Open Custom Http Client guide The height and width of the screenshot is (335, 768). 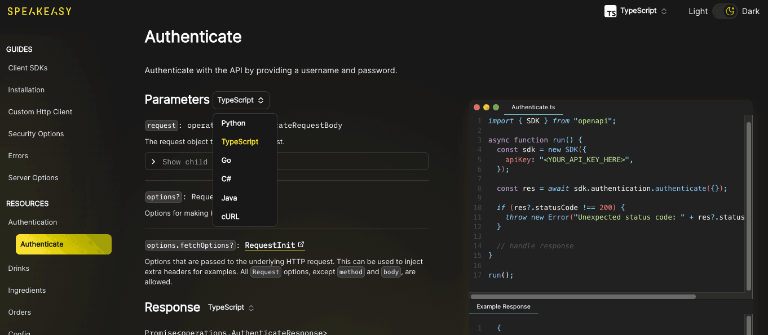(x=40, y=112)
